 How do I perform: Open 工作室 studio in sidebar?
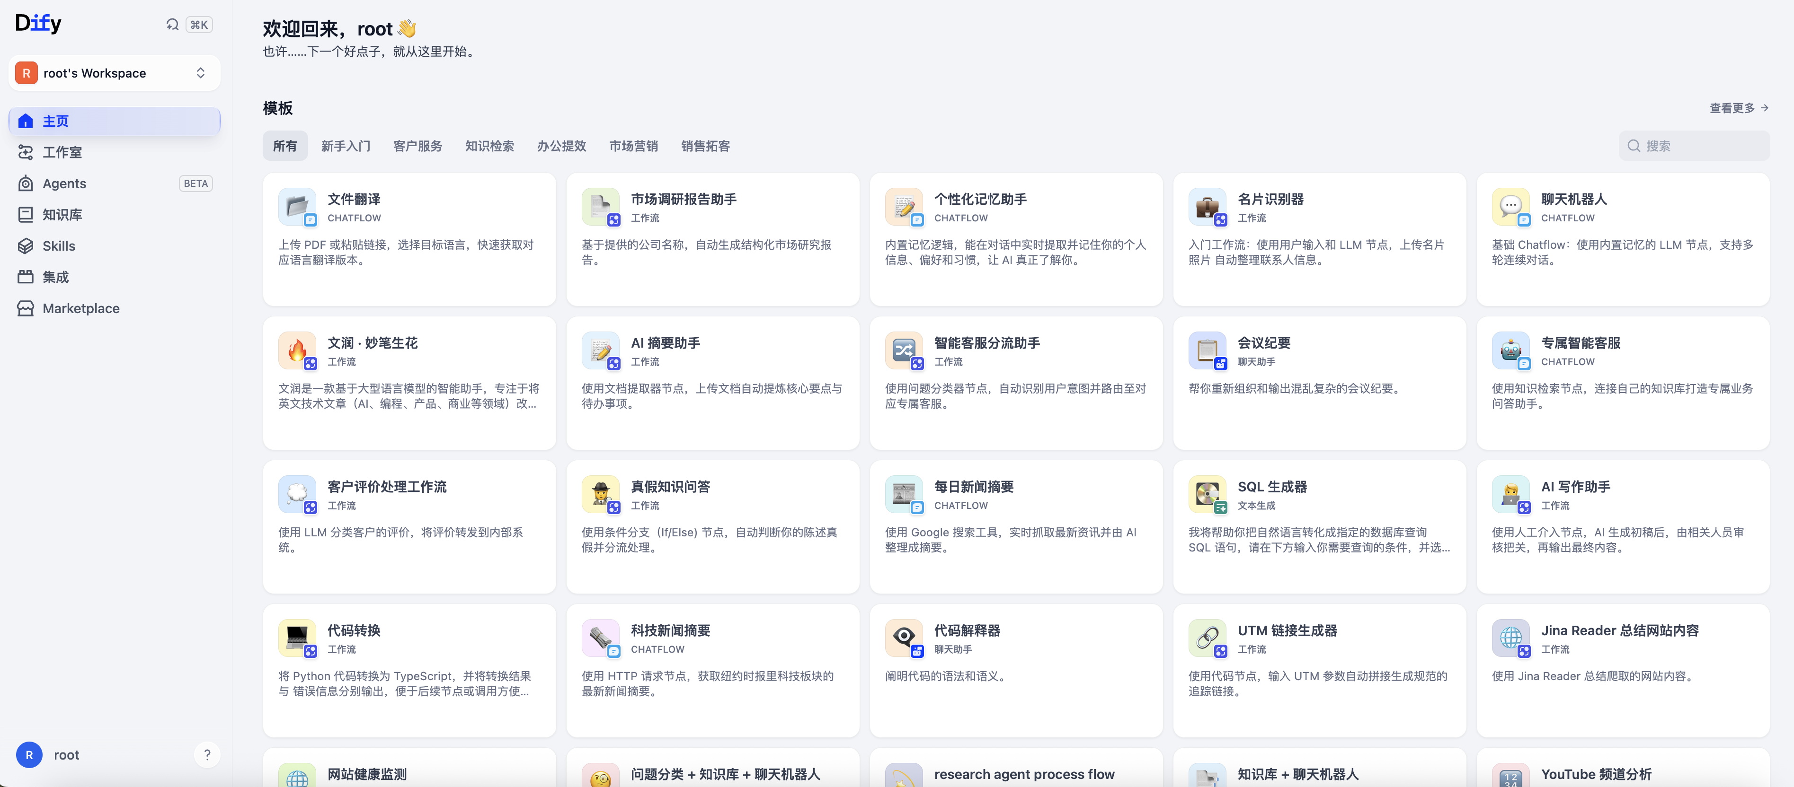(x=114, y=152)
